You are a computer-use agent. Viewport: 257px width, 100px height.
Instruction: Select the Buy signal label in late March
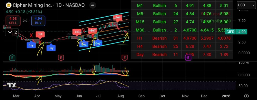click(x=31, y=45)
